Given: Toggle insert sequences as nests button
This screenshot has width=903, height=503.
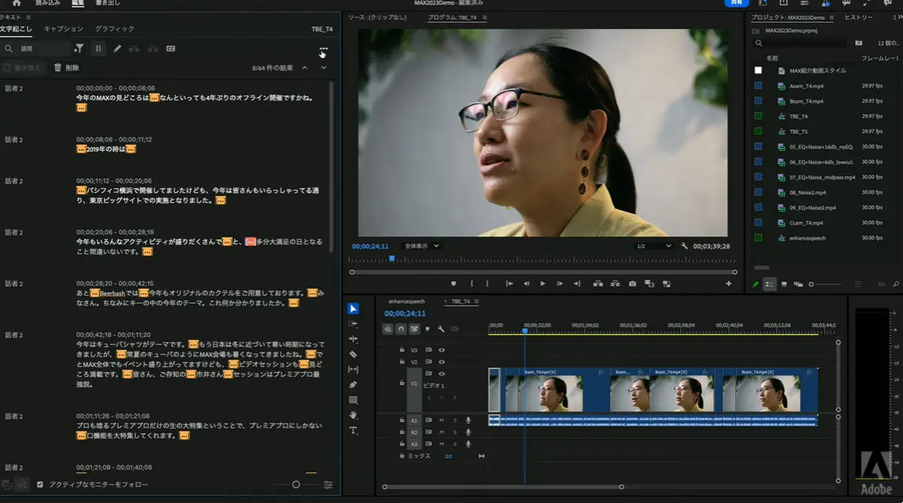Looking at the screenshot, I should [x=388, y=329].
